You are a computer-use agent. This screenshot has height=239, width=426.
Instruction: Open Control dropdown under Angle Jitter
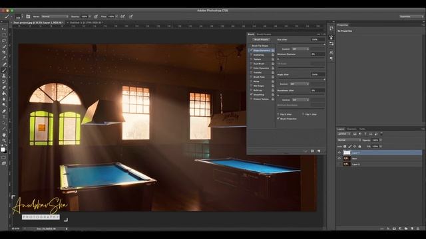(299, 84)
